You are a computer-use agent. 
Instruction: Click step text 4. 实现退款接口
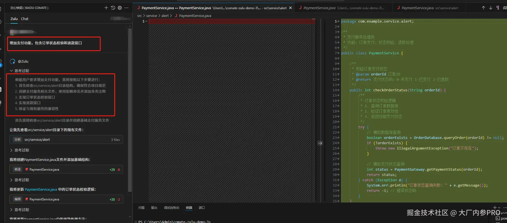(28, 103)
